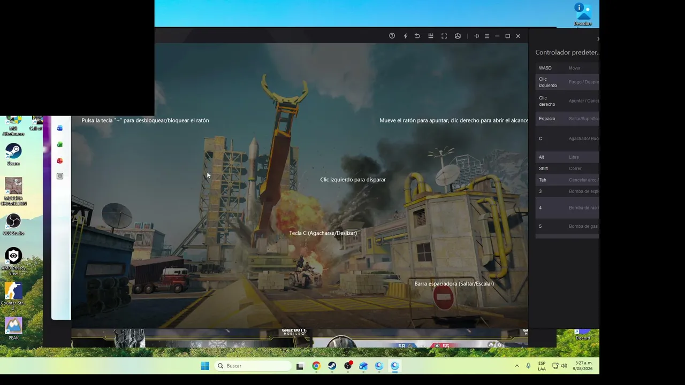Viewport: 685px width, 385px height.
Task: Click the back arrow icon in toolbar
Action: [417, 36]
